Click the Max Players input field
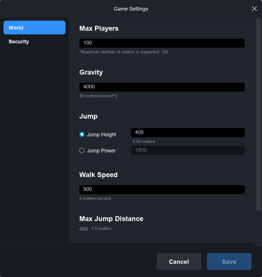This screenshot has height=277, width=262. coord(162,43)
